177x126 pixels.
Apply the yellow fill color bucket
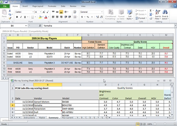click(x=40, y=17)
